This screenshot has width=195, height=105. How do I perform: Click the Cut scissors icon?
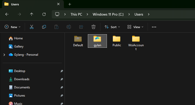tap(32, 27)
